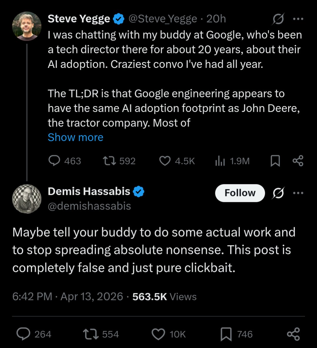This screenshot has height=348, width=317.
Task: Open Steve Yegge's profile picture
Action: point(27,26)
